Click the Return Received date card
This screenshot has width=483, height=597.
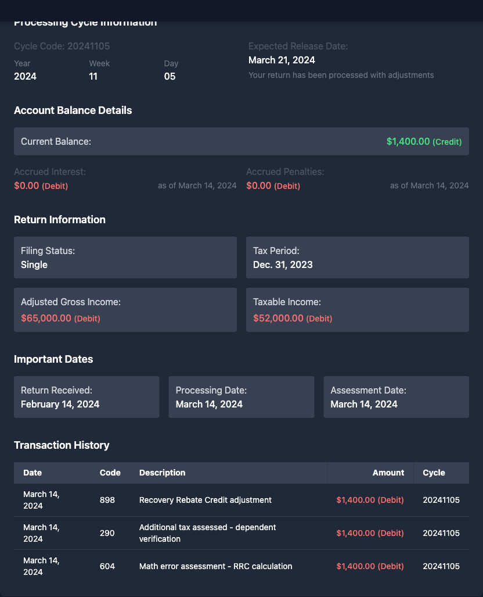[86, 397]
